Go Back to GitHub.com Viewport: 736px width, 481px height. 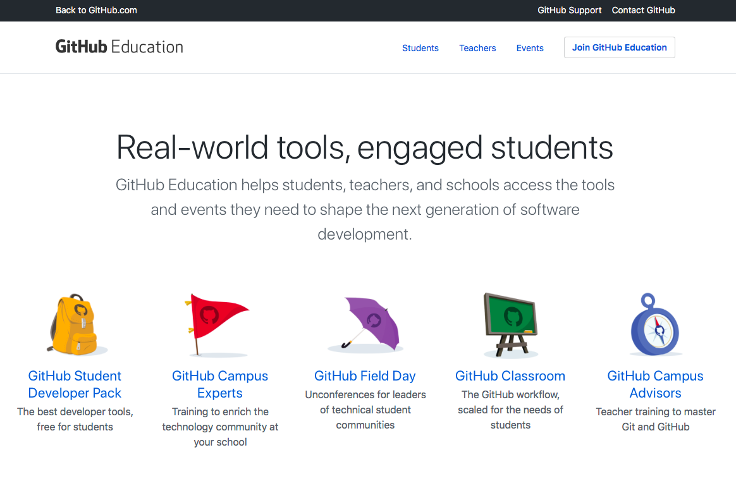pyautogui.click(x=96, y=10)
